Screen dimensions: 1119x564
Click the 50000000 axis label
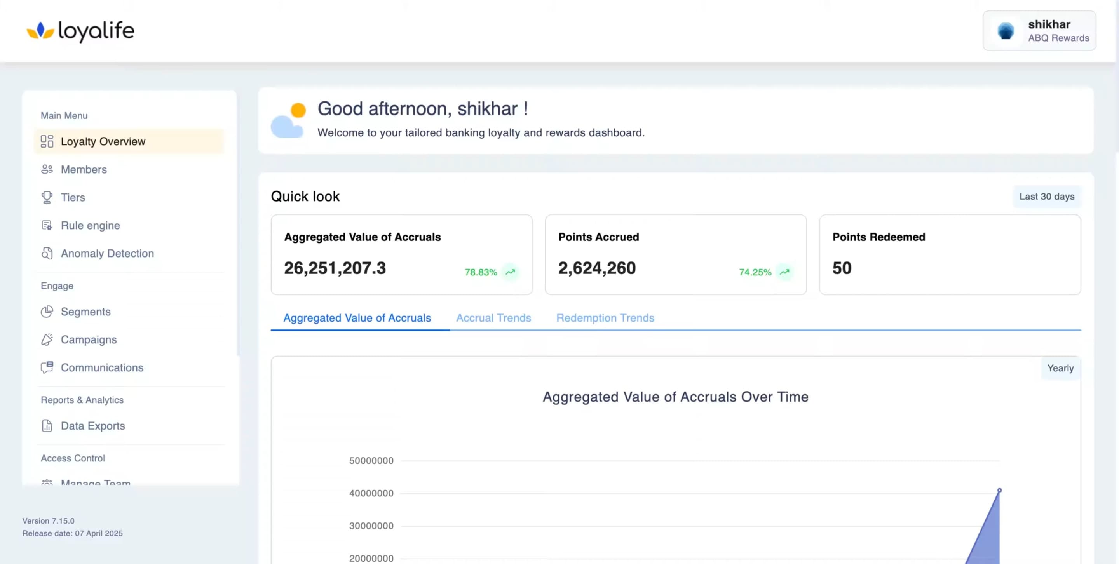pos(371,461)
